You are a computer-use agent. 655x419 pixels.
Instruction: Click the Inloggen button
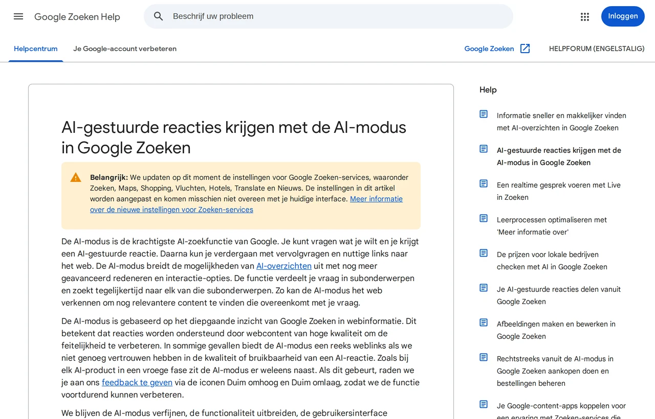click(x=623, y=16)
